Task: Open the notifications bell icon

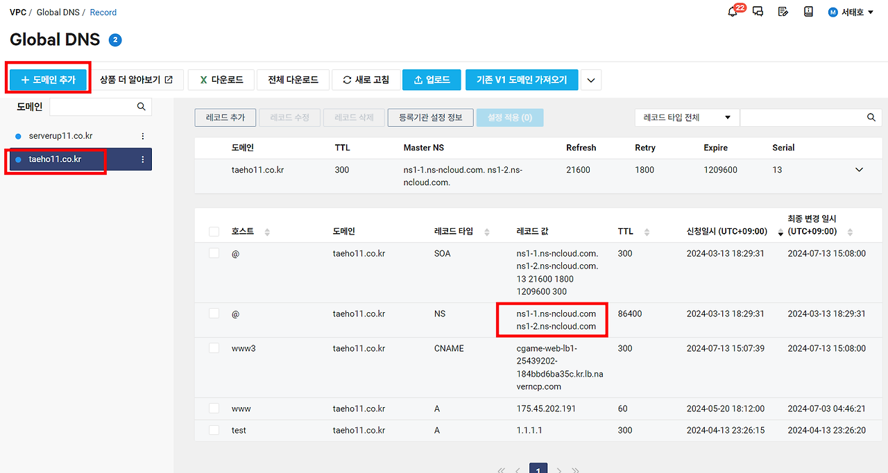Action: pos(733,12)
